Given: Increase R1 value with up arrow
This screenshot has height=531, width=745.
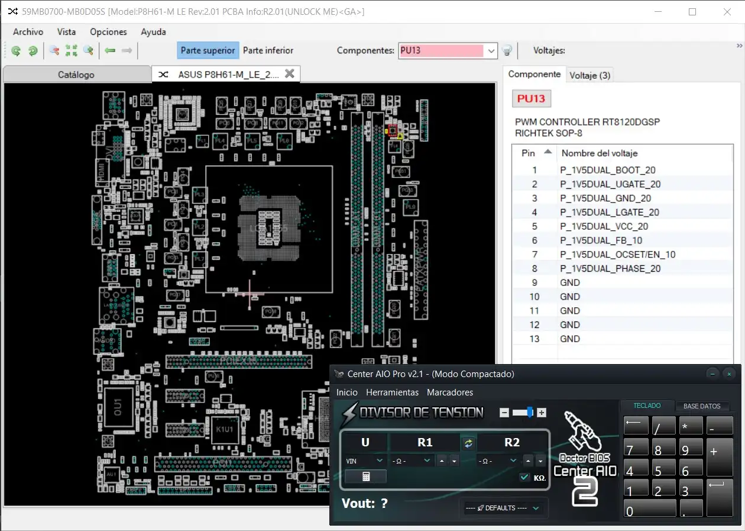Looking at the screenshot, I should (x=442, y=461).
